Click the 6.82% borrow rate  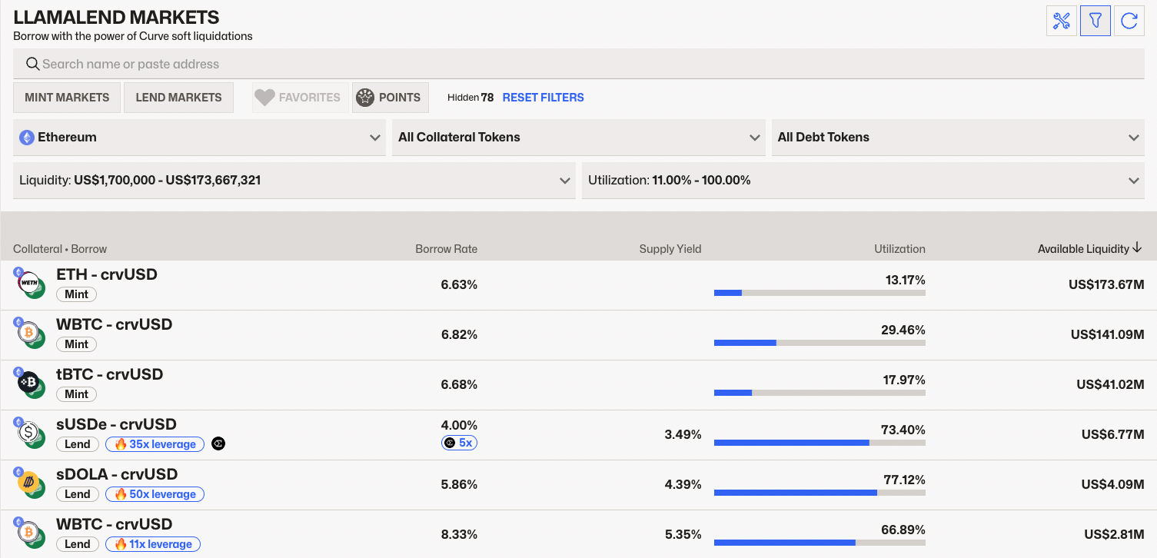click(459, 334)
